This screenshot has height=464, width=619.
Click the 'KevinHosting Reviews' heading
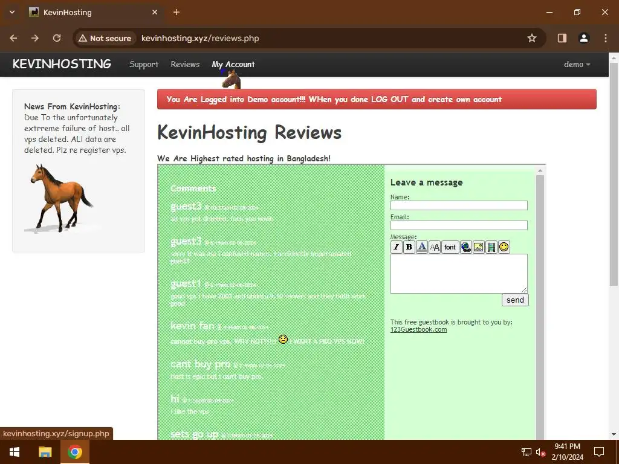(249, 132)
